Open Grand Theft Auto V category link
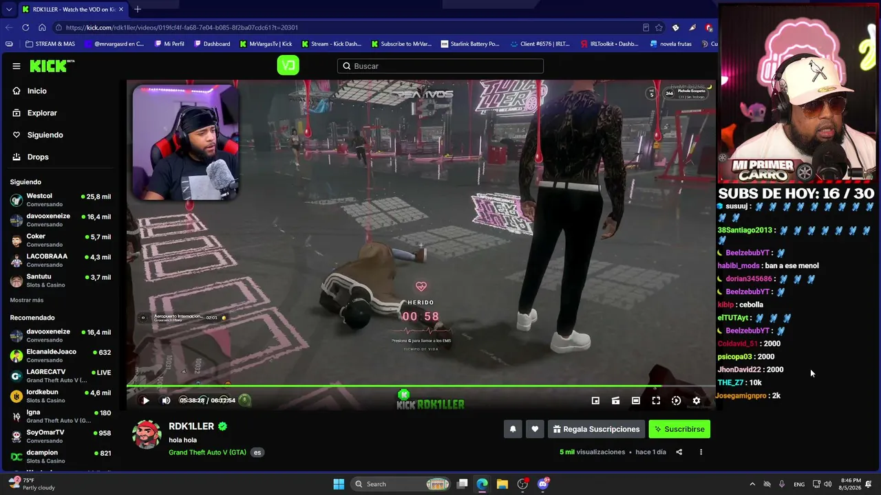The height and width of the screenshot is (495, 881). pos(207,452)
